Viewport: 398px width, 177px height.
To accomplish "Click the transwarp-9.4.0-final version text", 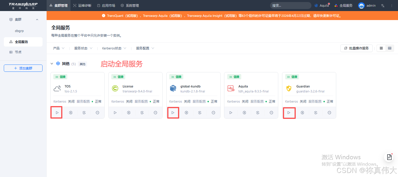I will tap(137, 91).
